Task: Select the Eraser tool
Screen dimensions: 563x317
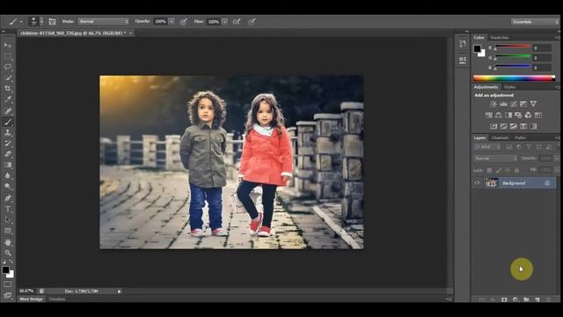Action: pyautogui.click(x=8, y=154)
